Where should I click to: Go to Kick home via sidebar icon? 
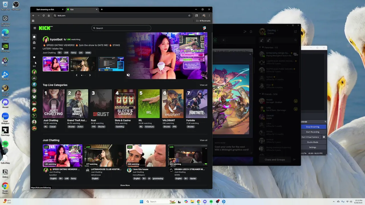pyautogui.click(x=34, y=37)
